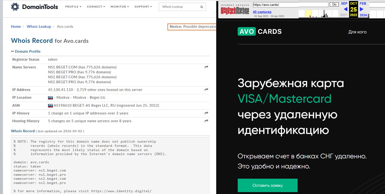Click the Possible deprecation notice box

192,27
